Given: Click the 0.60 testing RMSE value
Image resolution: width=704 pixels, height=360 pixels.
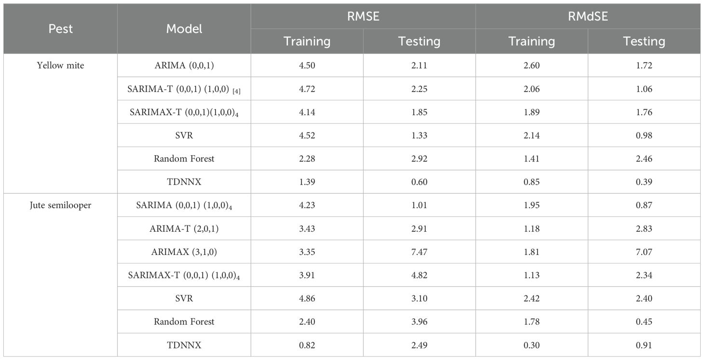Looking at the screenshot, I should (419, 182).
